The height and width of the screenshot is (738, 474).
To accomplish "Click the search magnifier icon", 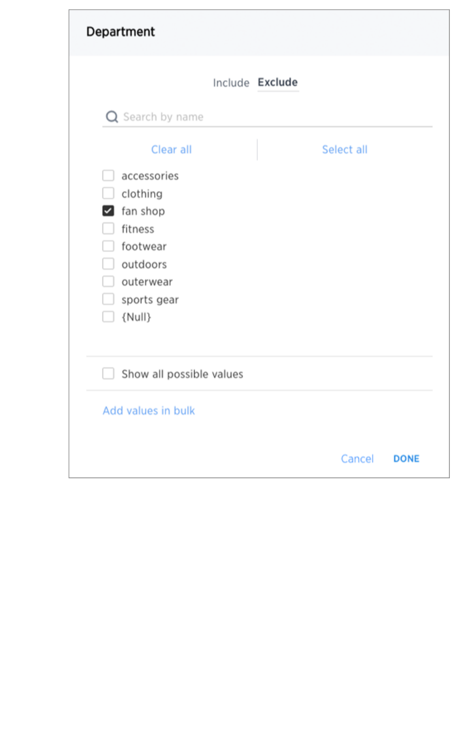I will 112,117.
